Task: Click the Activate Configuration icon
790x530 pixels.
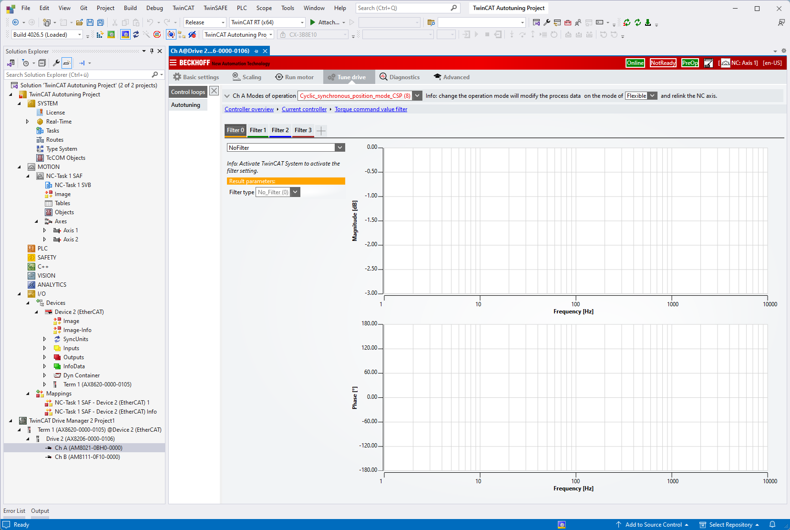Action: 100,34
